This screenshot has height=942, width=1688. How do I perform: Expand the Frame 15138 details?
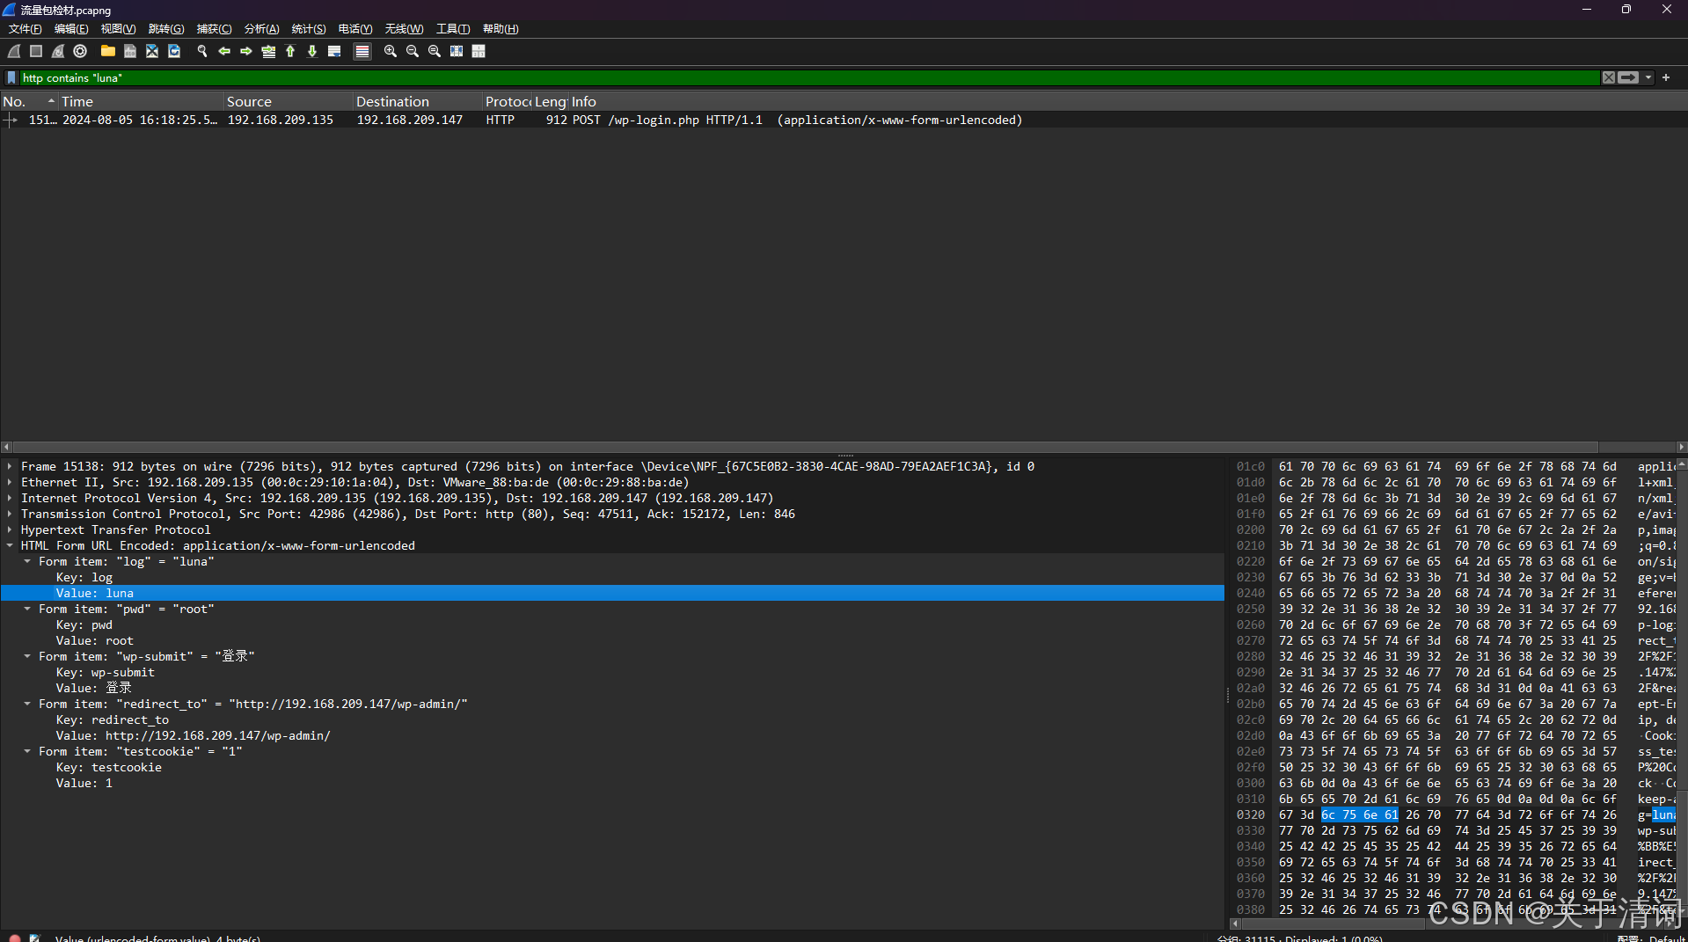click(x=10, y=467)
